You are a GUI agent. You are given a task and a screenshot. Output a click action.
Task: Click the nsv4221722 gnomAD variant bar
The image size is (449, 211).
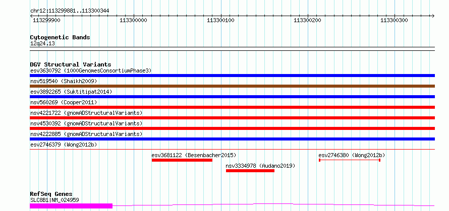tap(232, 118)
